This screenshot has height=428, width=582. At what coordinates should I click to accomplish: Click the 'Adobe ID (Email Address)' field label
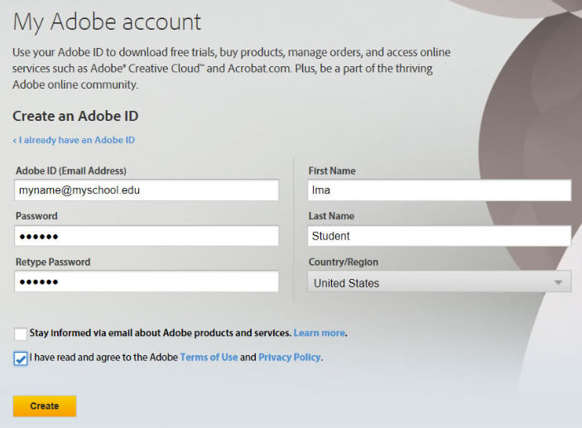pos(71,171)
